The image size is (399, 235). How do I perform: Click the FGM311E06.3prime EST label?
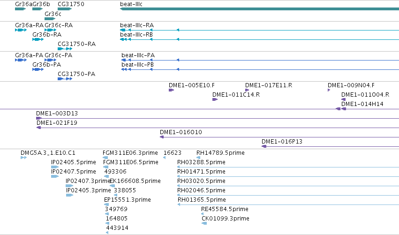coord(130,153)
